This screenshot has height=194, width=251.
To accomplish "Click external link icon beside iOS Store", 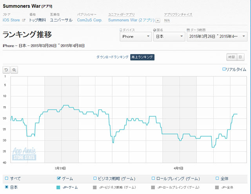I will (x=24, y=20).
